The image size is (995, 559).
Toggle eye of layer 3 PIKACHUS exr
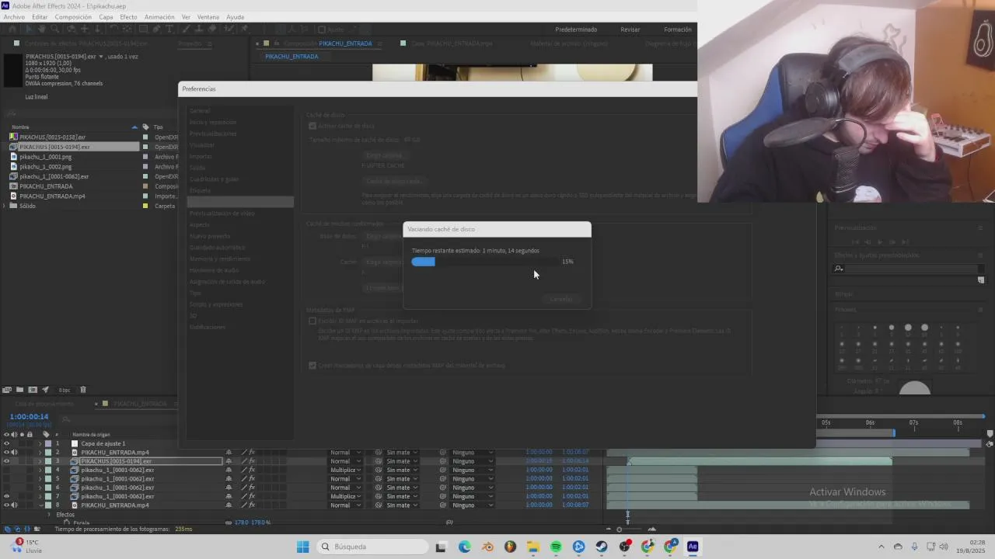click(6, 461)
